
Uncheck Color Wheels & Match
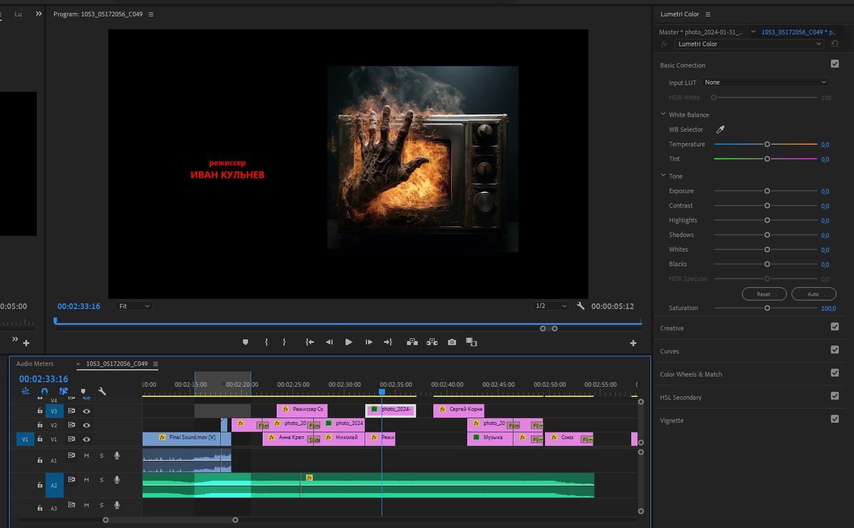point(835,373)
